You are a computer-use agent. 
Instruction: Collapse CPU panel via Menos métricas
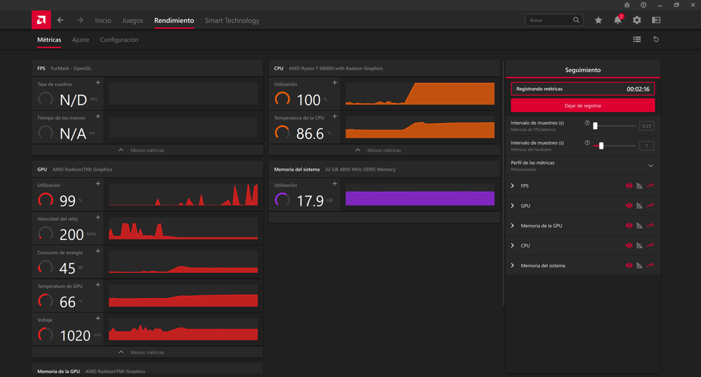coord(384,150)
